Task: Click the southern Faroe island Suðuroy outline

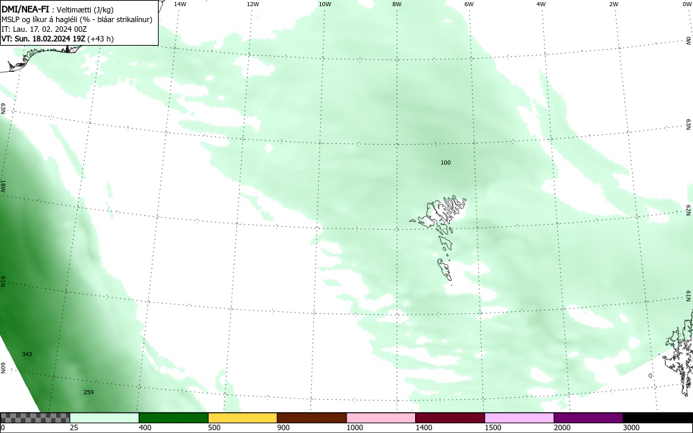Action: 445,270
